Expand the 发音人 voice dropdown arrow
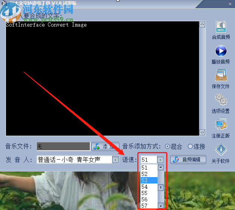 115,160
